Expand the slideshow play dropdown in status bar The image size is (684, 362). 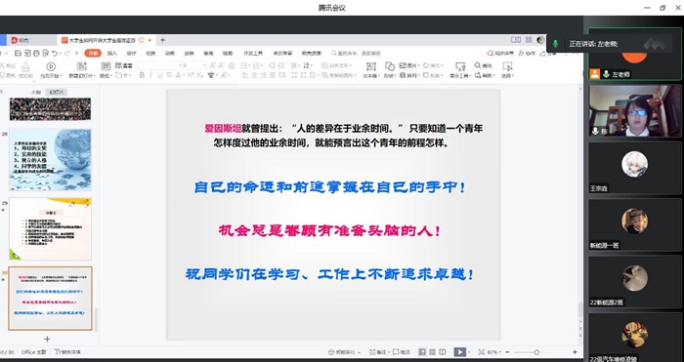tap(469, 352)
